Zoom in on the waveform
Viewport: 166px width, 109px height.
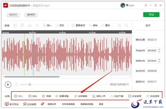[x=119, y=25]
